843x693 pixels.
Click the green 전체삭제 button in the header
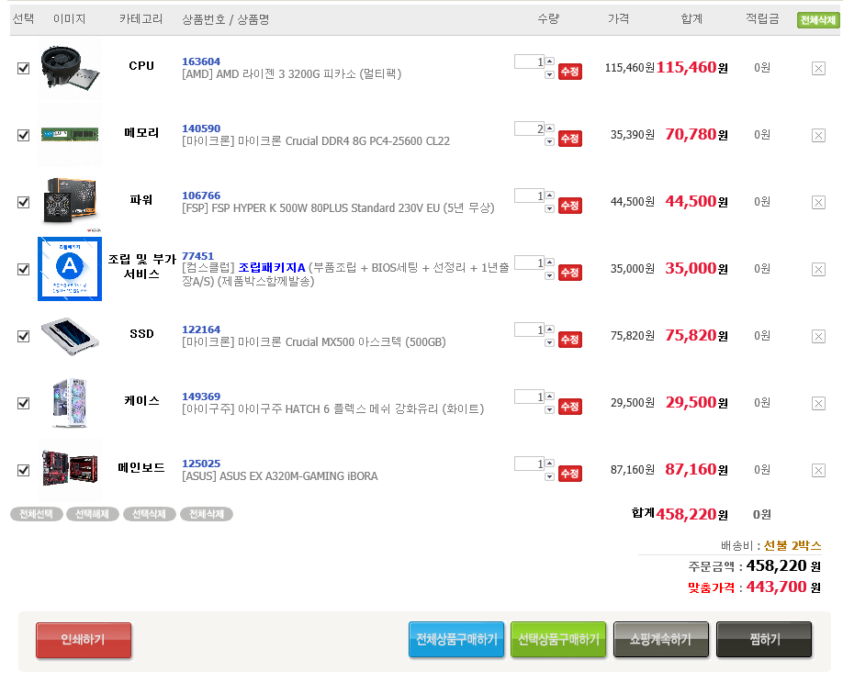[817, 20]
